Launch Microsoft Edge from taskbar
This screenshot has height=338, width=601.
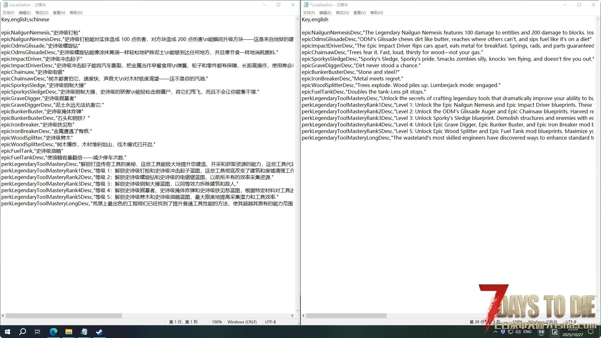(54, 332)
